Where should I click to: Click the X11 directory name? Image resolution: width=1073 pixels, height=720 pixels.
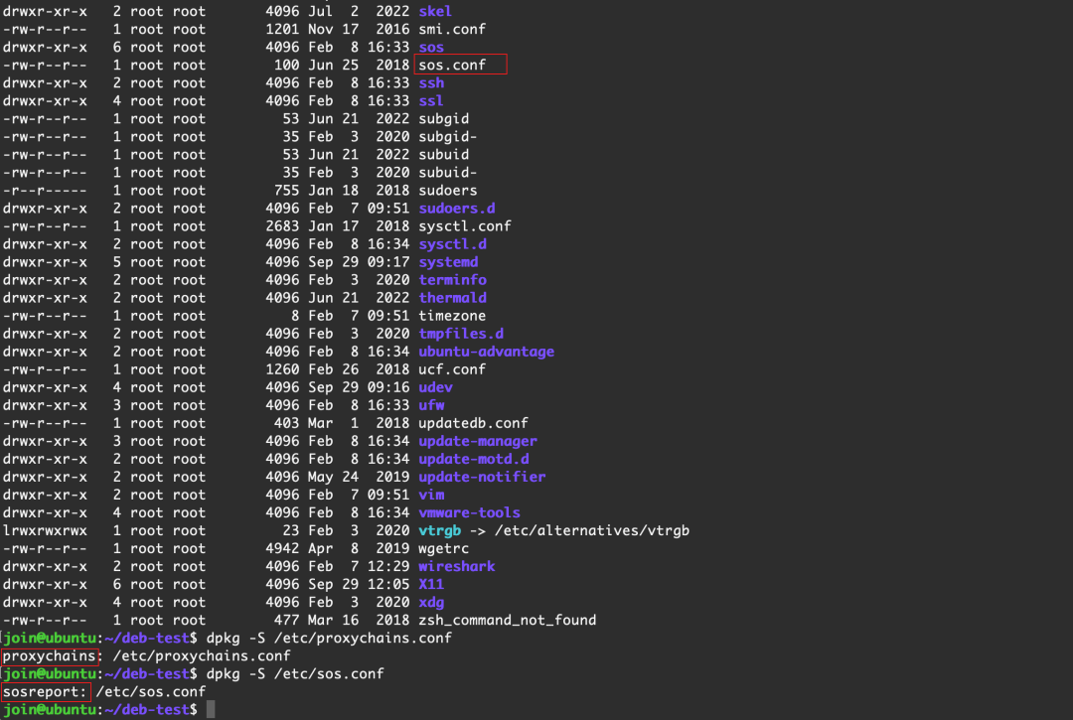coord(431,584)
